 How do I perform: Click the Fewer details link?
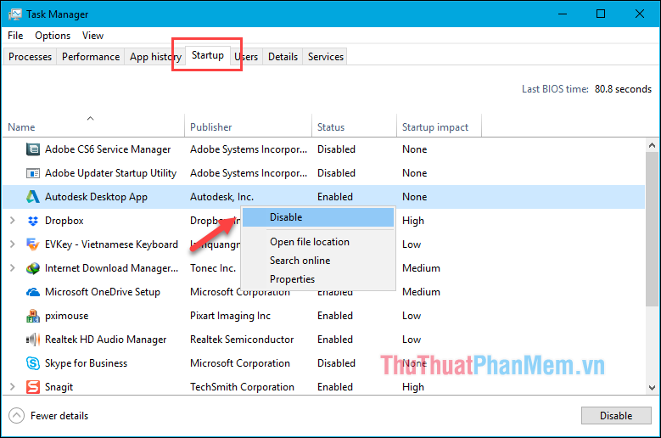59,416
